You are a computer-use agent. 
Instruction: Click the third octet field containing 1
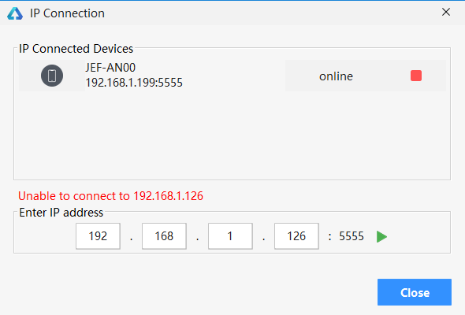pyautogui.click(x=230, y=236)
